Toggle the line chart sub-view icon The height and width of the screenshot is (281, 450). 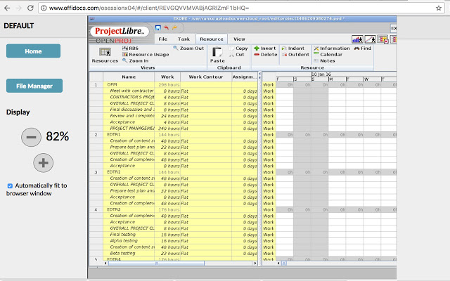[370, 39]
